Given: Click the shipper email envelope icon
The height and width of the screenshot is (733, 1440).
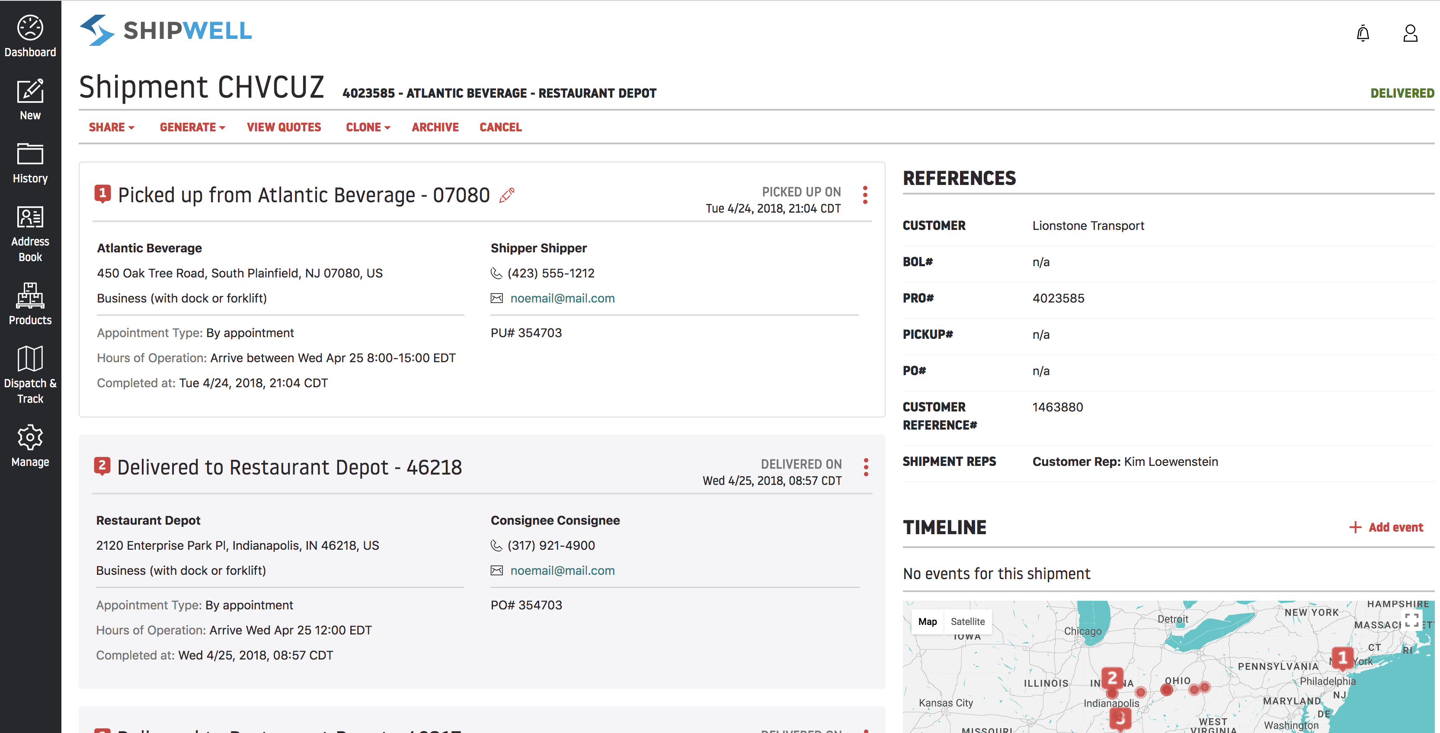Looking at the screenshot, I should [x=496, y=298].
